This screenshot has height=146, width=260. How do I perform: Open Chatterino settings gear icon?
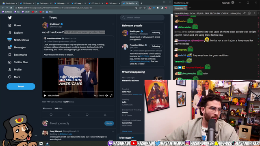233,2
